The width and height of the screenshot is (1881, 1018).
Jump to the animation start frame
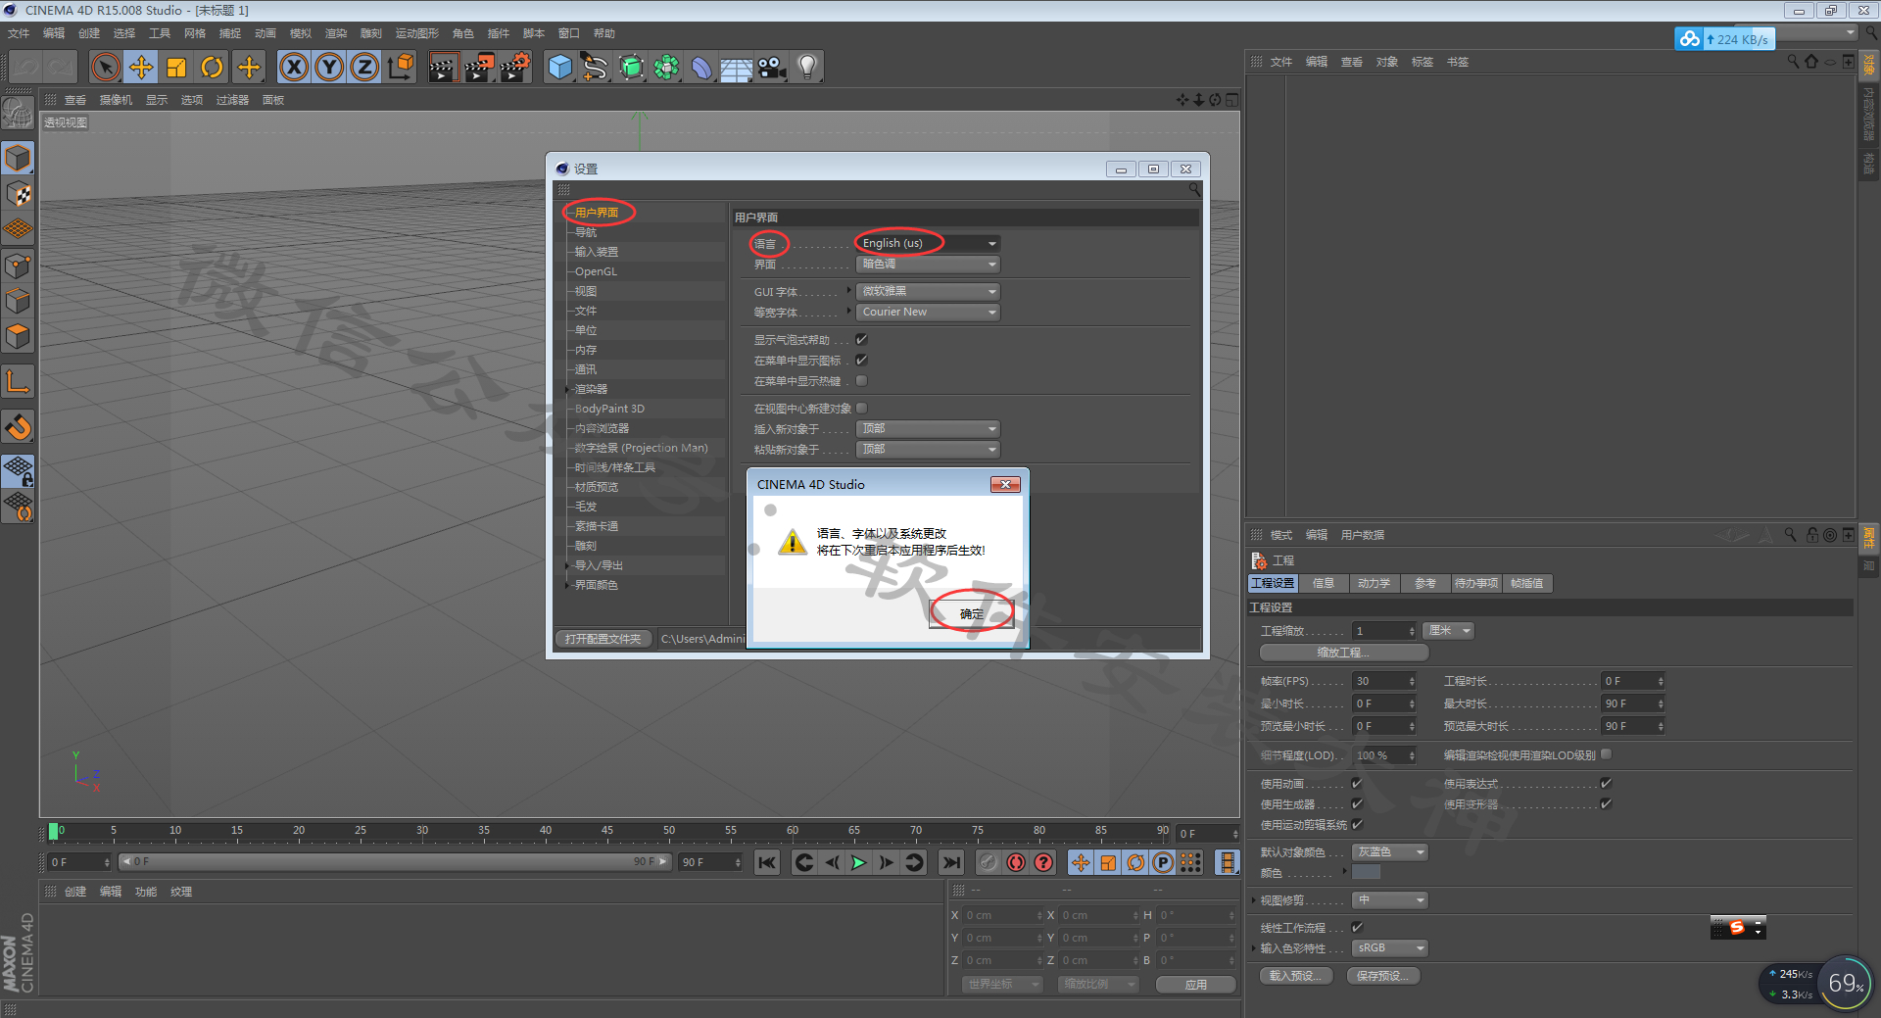click(x=767, y=862)
